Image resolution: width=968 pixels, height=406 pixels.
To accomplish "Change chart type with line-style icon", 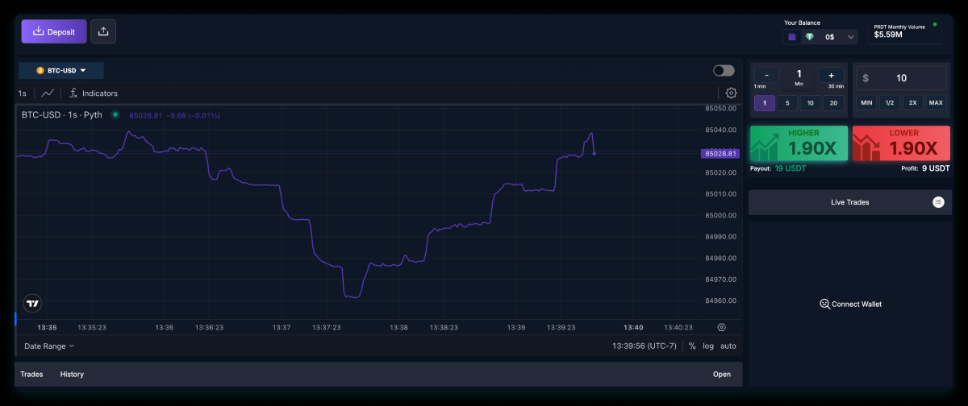I will click(48, 93).
